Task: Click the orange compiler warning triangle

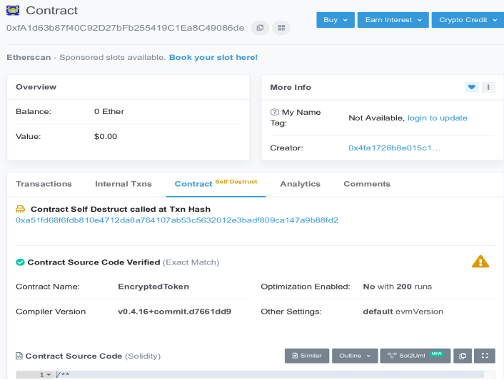Action: pos(480,262)
